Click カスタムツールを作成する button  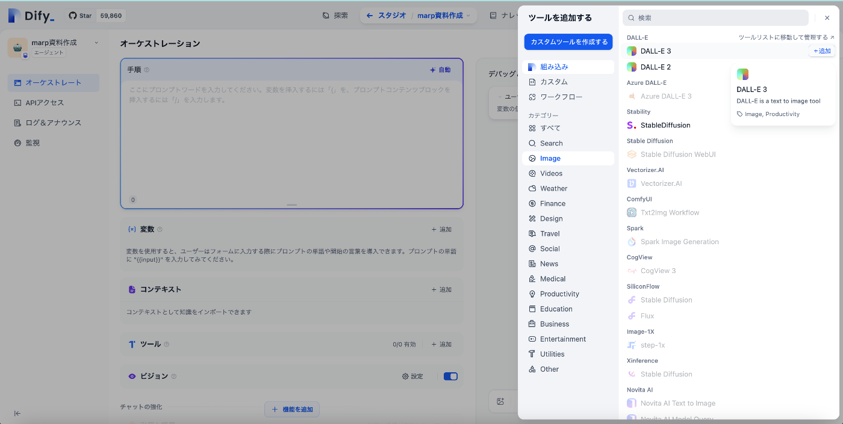tap(568, 42)
